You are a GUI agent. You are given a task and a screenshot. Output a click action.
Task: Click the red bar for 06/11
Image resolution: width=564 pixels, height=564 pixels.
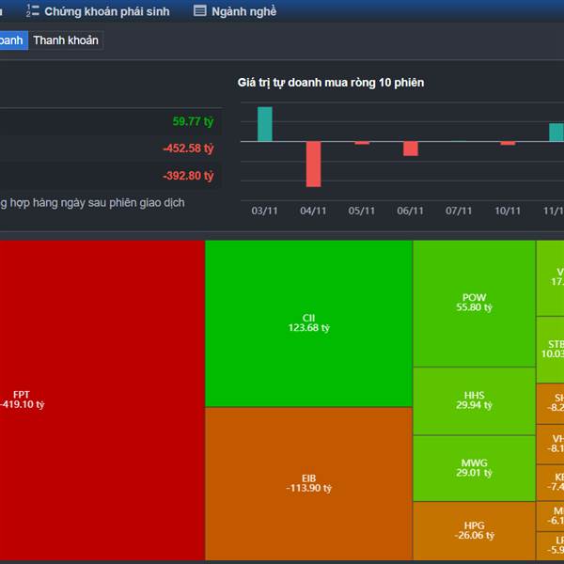(411, 149)
